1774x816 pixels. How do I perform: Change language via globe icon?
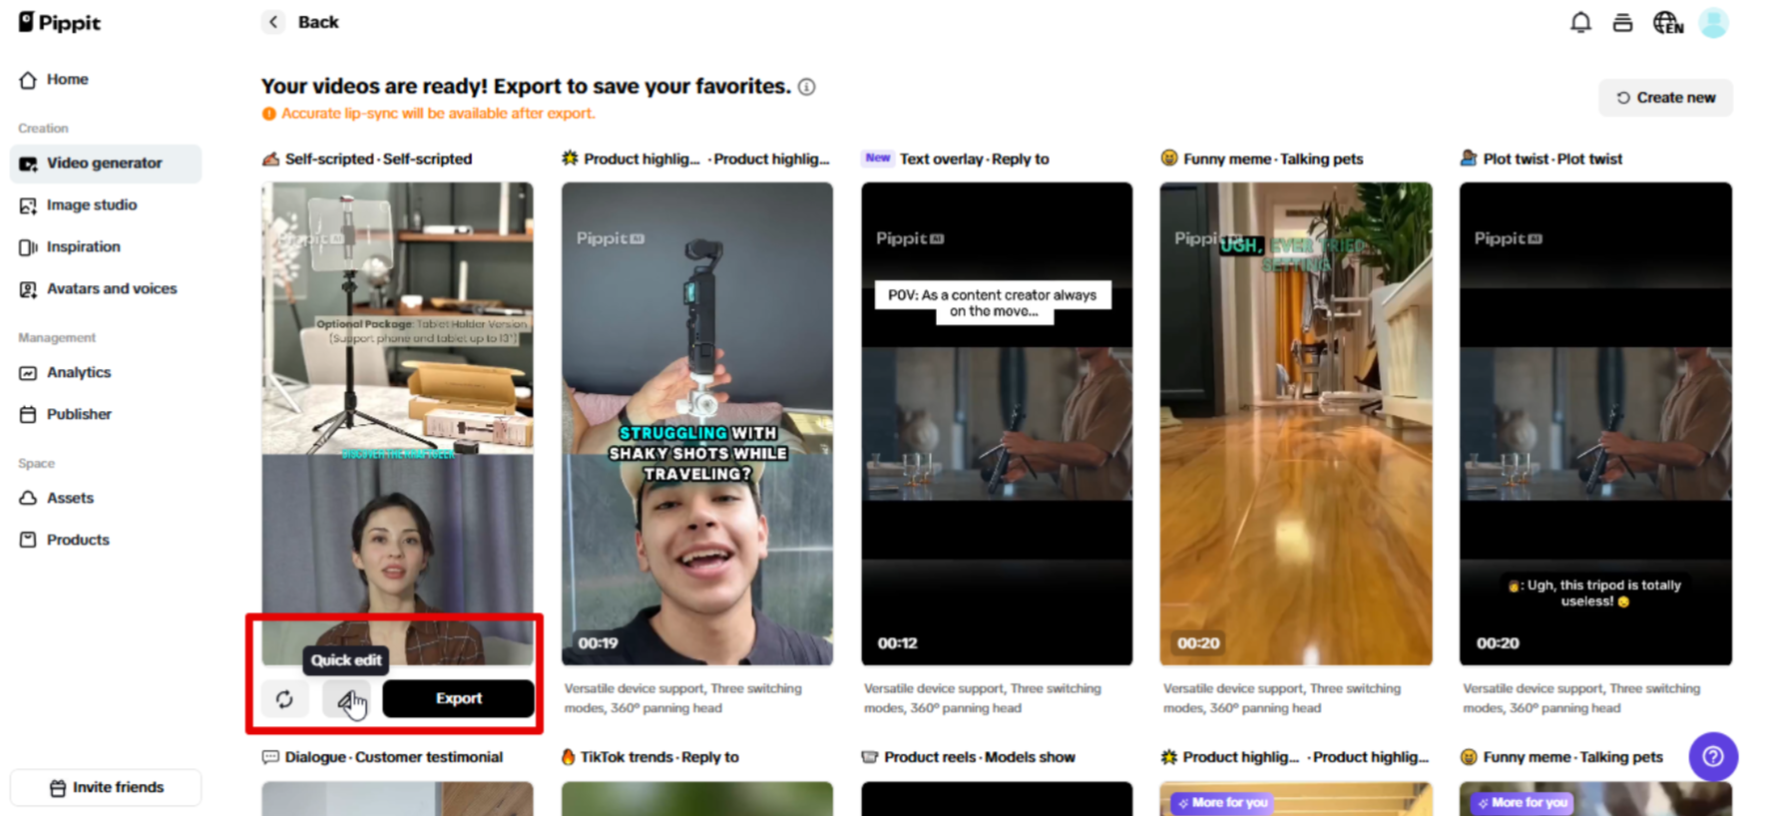point(1668,22)
